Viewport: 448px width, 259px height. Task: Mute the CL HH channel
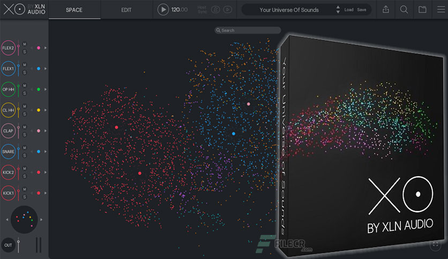tap(25, 106)
